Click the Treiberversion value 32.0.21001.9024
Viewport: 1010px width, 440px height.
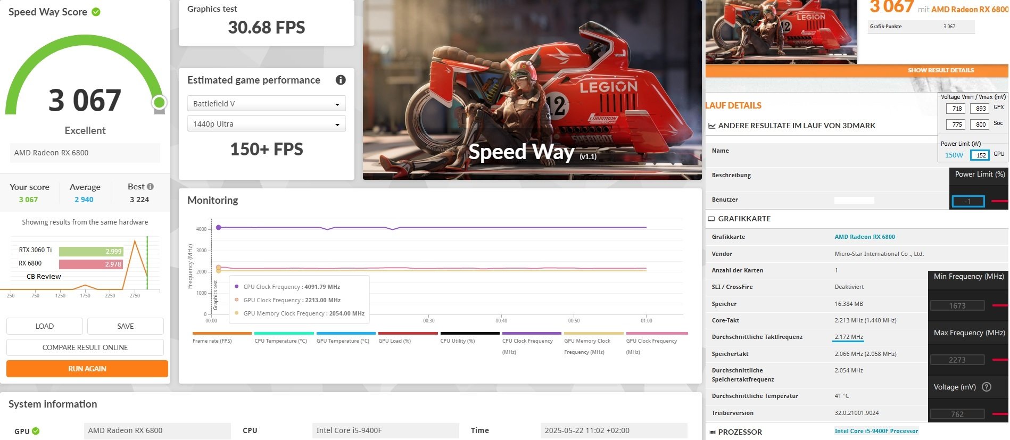(x=857, y=413)
